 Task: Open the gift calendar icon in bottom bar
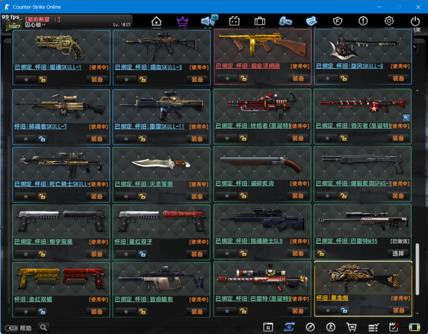(268, 327)
